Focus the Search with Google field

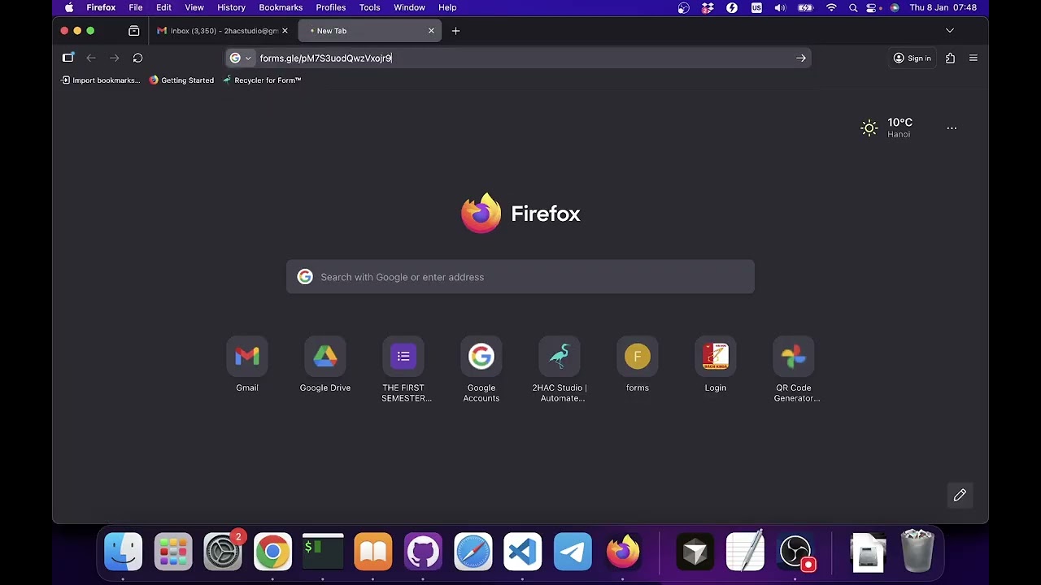click(x=520, y=277)
